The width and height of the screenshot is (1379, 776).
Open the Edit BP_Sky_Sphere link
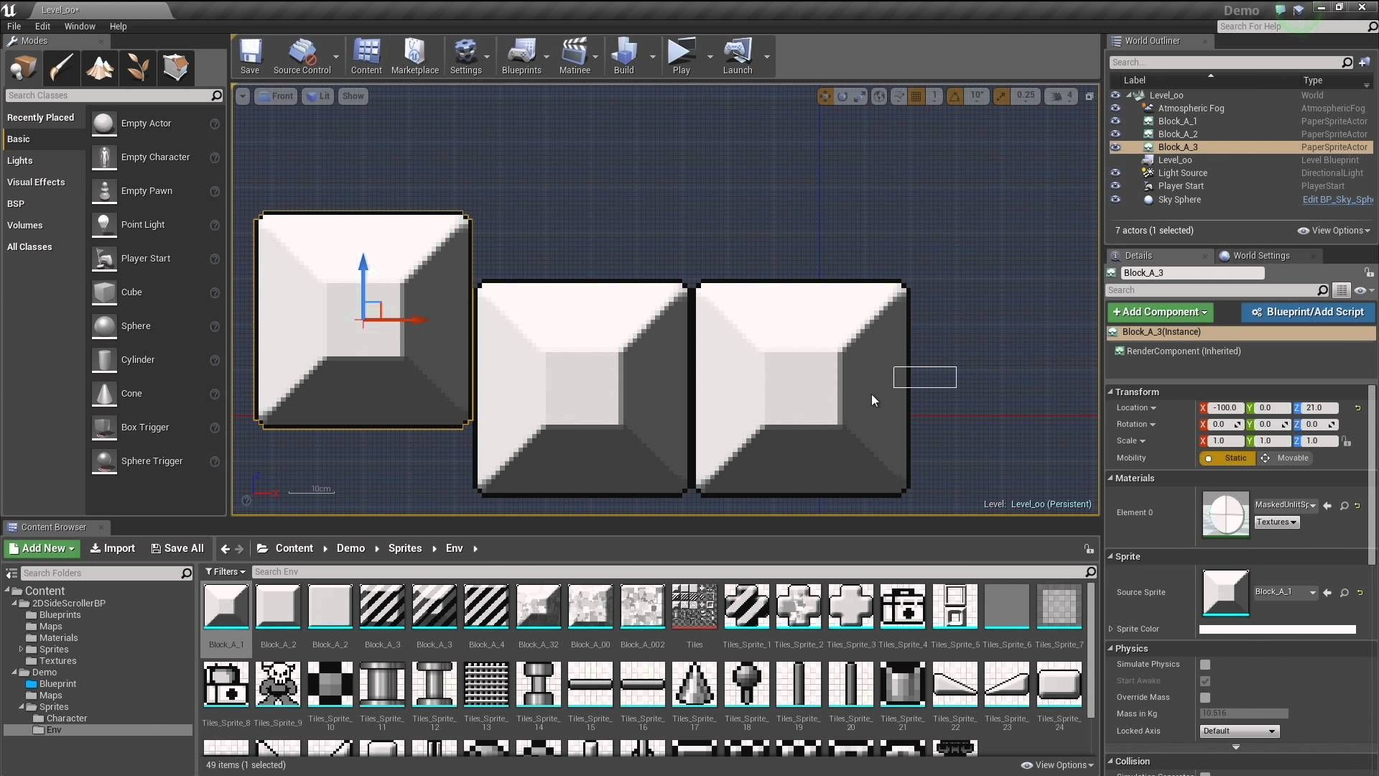pos(1337,200)
